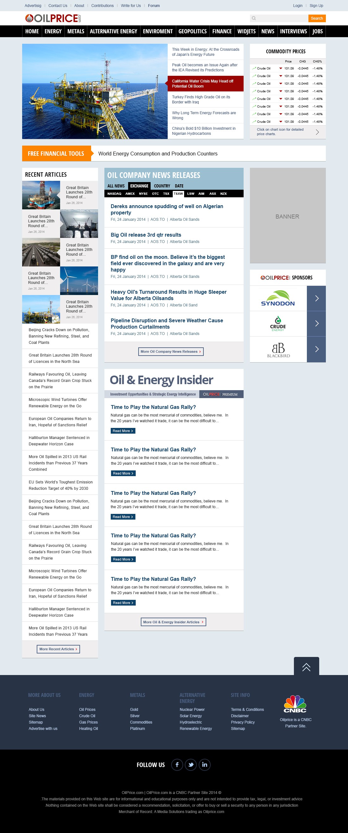348x833 pixels.
Task: Select the NASDAQ exchange filter
Action: coord(114,194)
